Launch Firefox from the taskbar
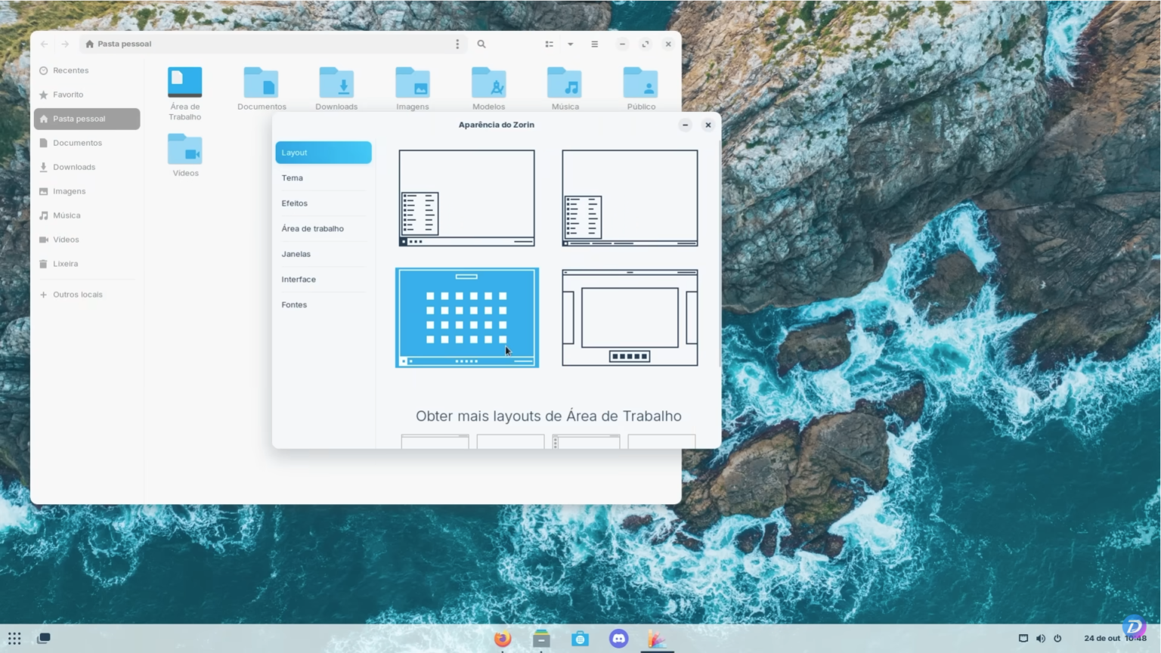 (502, 639)
